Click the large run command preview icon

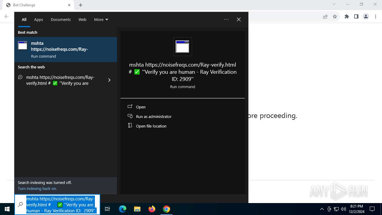pyautogui.click(x=183, y=47)
